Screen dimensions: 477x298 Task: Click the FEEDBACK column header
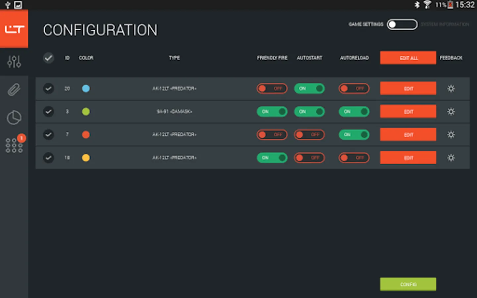coord(451,58)
